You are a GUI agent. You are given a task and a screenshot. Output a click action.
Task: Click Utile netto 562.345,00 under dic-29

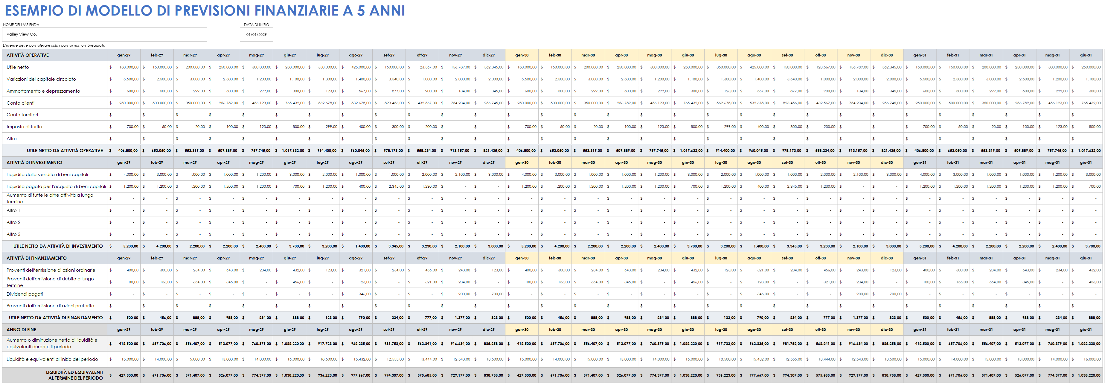(x=489, y=67)
